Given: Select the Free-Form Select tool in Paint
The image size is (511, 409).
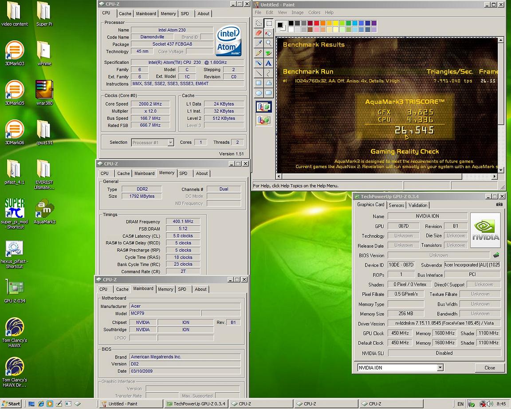Looking at the screenshot, I should (259, 23).
